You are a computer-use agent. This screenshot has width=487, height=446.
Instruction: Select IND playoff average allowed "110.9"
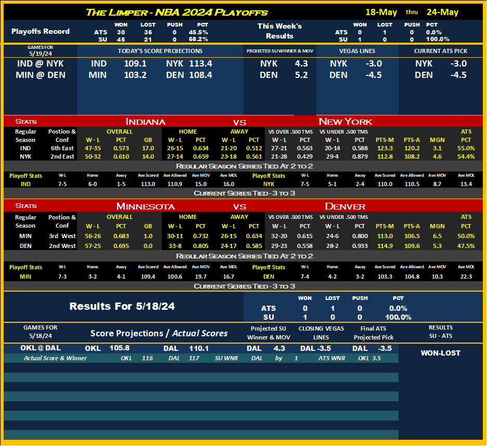[175, 185]
